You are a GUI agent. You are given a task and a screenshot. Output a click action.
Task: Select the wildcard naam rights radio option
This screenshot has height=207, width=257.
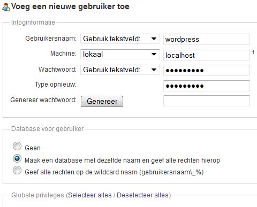coord(17,170)
